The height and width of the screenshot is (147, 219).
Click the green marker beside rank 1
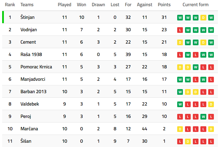[3, 17]
